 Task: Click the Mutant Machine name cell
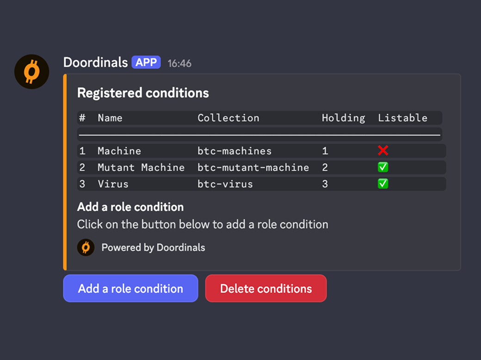pos(141,168)
